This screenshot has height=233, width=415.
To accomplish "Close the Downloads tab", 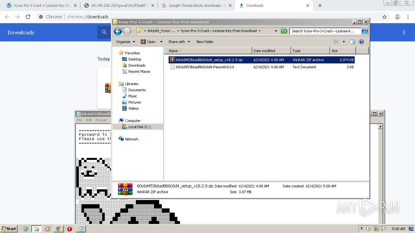I will 308,6.
